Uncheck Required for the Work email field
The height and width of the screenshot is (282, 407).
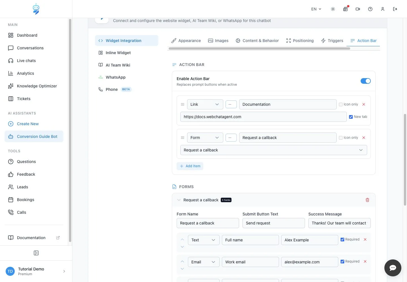point(342,261)
